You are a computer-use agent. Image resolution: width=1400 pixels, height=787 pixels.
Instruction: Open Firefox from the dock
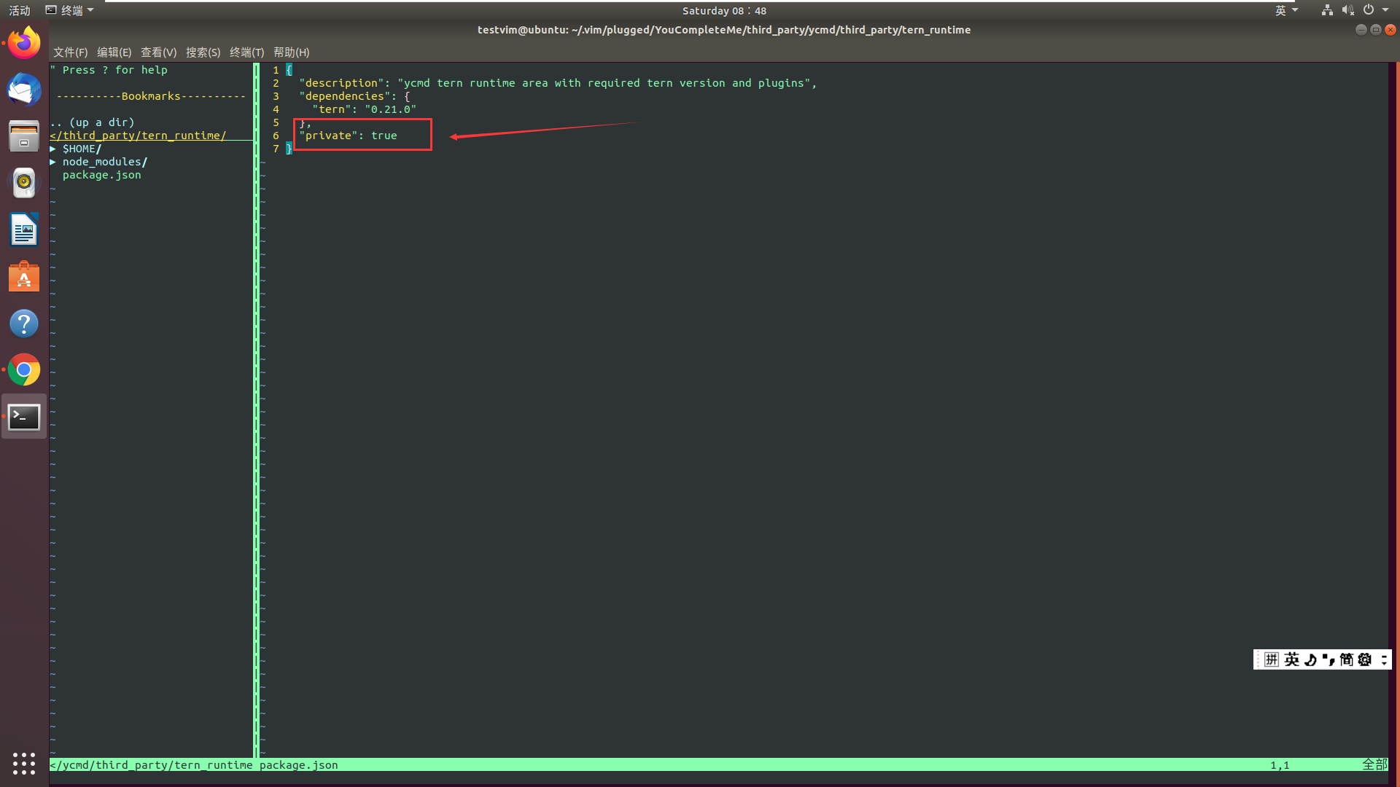(x=24, y=42)
